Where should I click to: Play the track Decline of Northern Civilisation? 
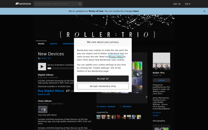(x=42, y=67)
